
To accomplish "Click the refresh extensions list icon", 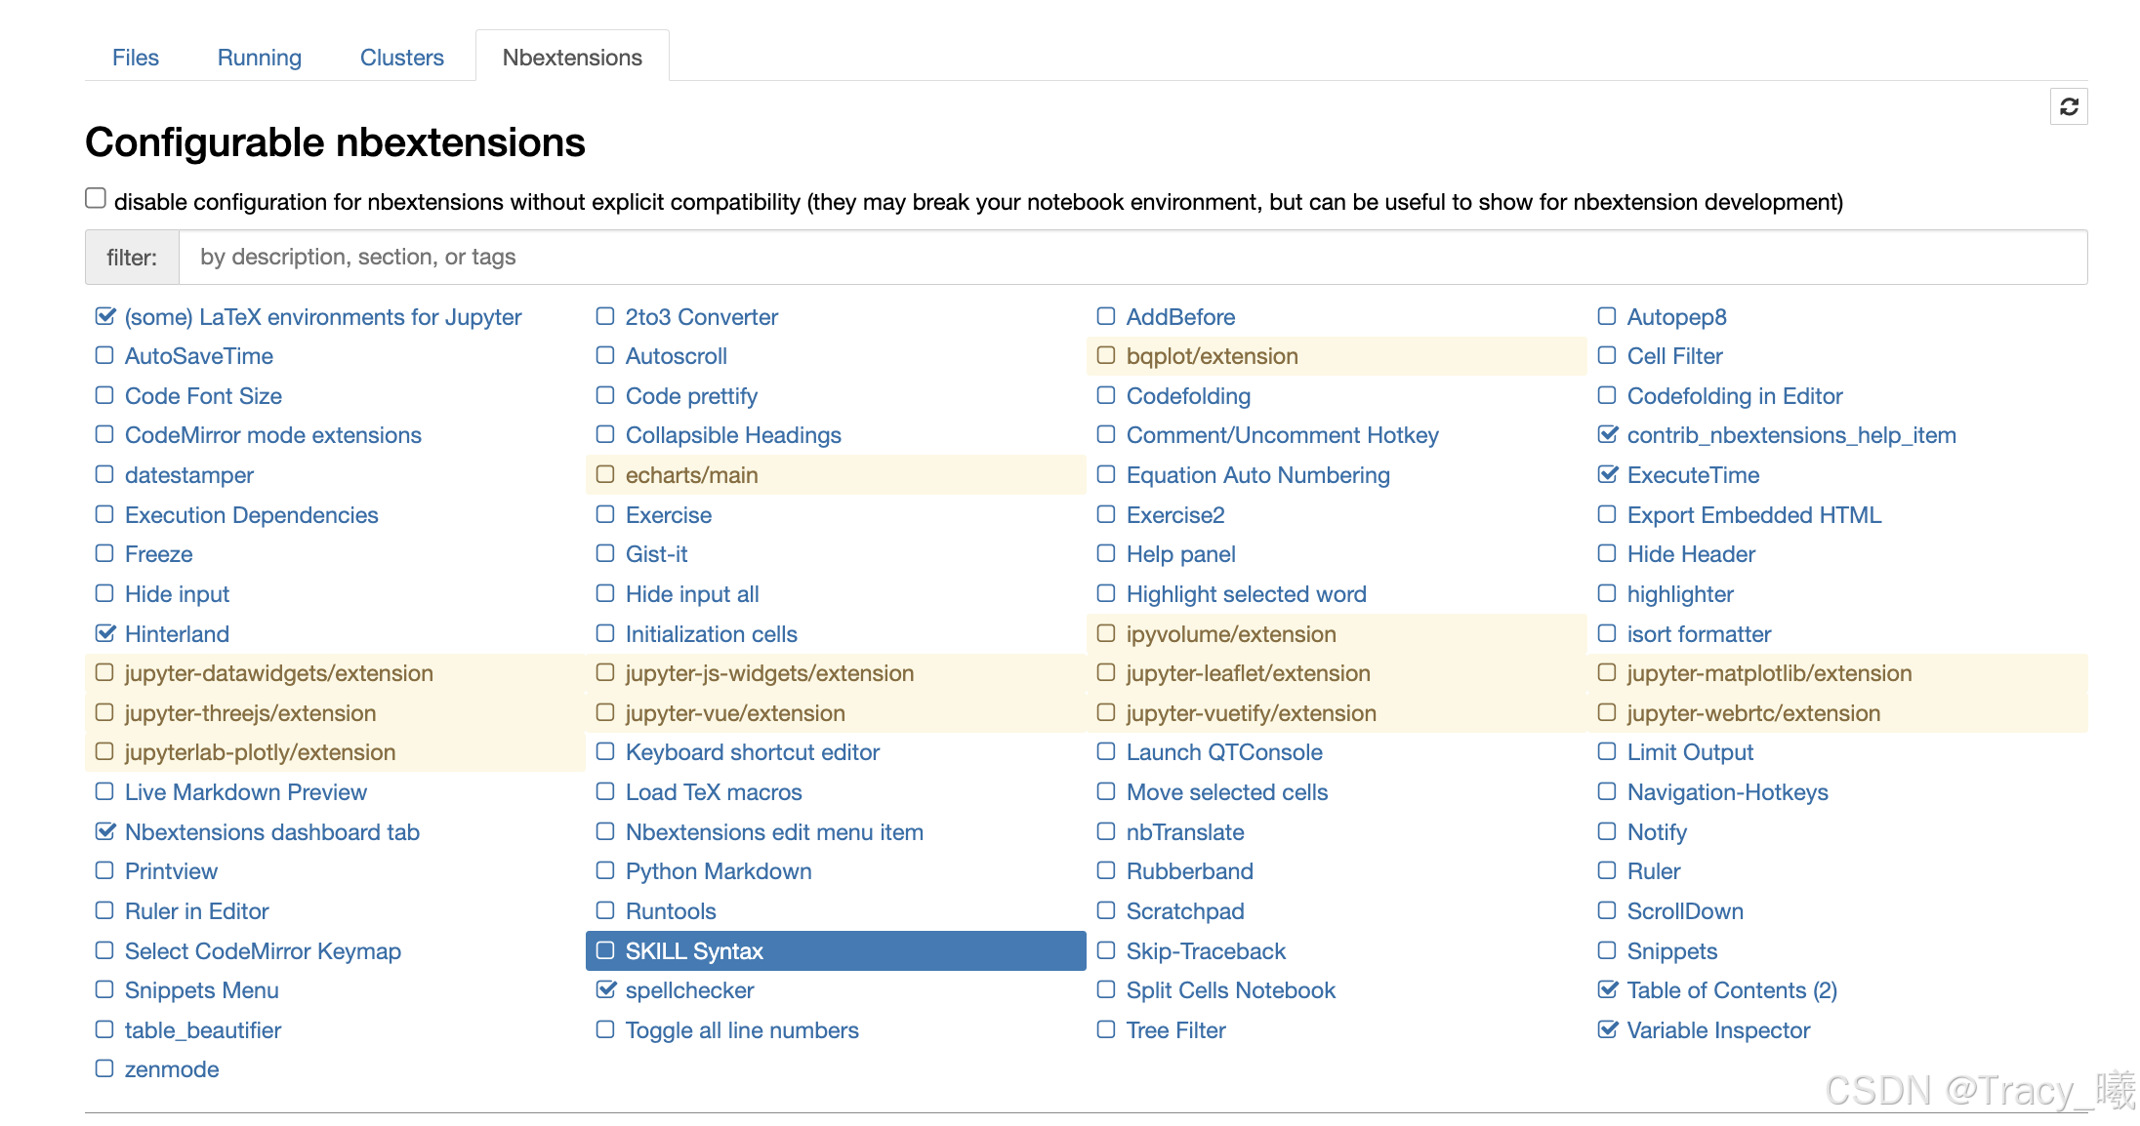I will (2069, 106).
